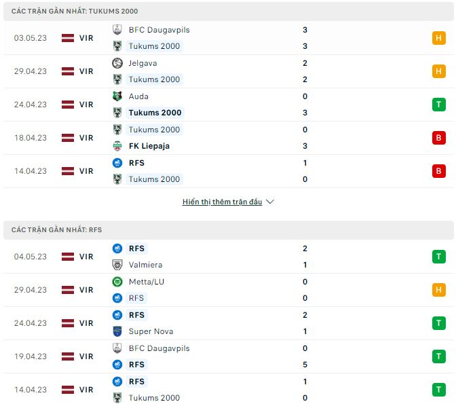Open the Super Nova team name link
This screenshot has height=404, width=456.
151,331
